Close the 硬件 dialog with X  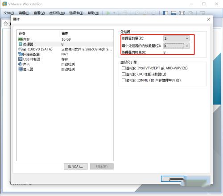(208, 19)
